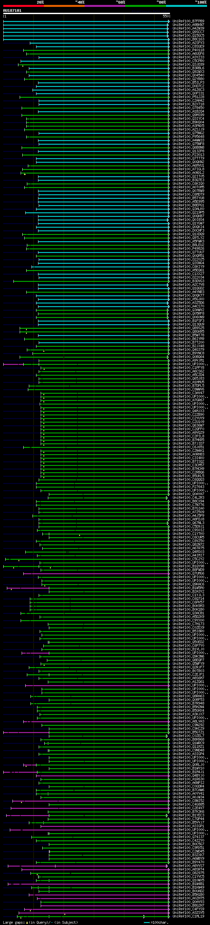Open hit UniRef100_C4L2R3
210x925 pixels.
point(188,498)
